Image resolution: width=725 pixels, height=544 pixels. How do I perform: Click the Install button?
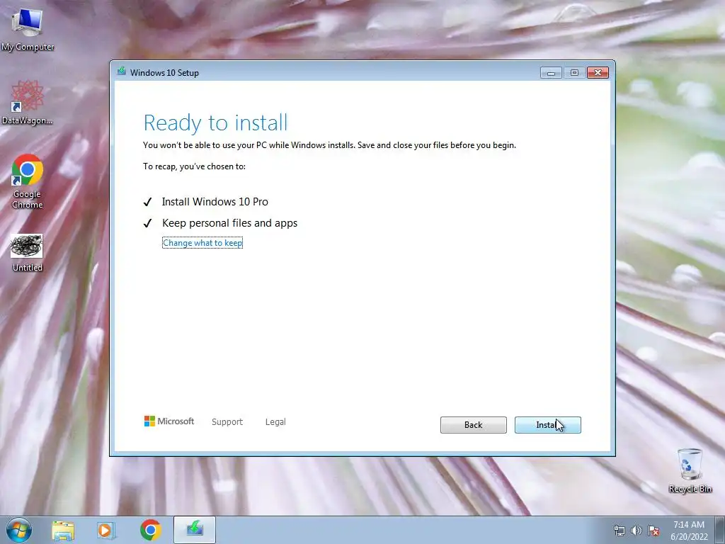(x=547, y=425)
